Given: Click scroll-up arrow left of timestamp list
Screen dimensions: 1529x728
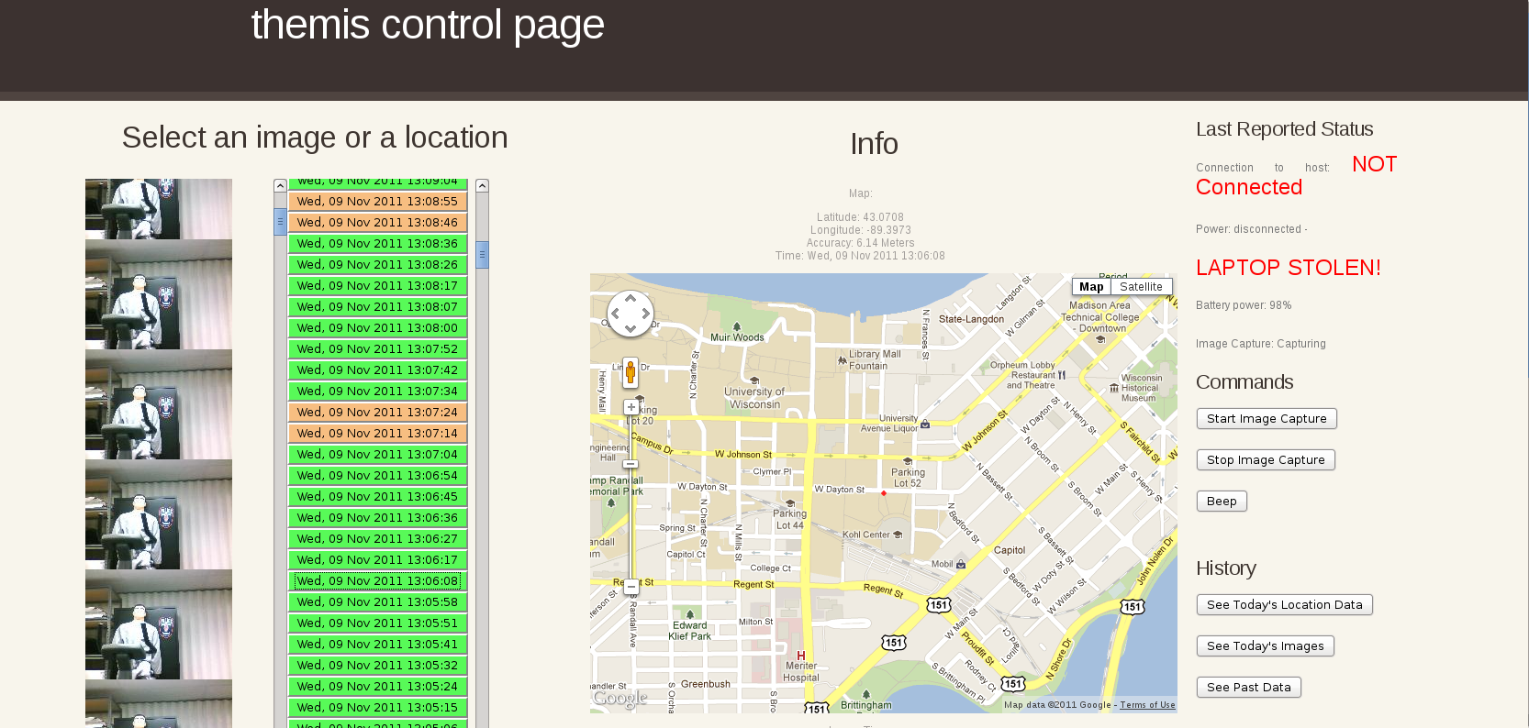Looking at the screenshot, I should click(281, 186).
